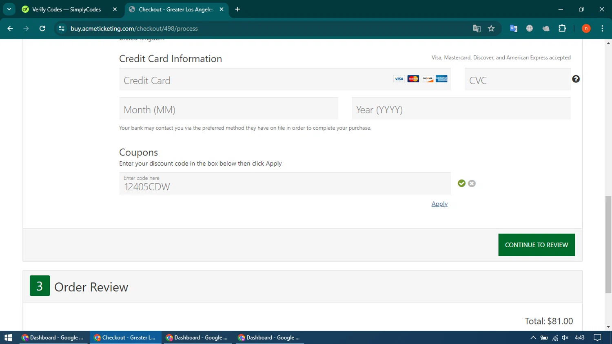
Task: Open the globe extension icon
Action: [530, 29]
